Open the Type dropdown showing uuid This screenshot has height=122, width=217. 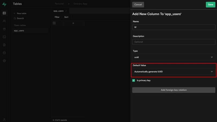click(174, 57)
